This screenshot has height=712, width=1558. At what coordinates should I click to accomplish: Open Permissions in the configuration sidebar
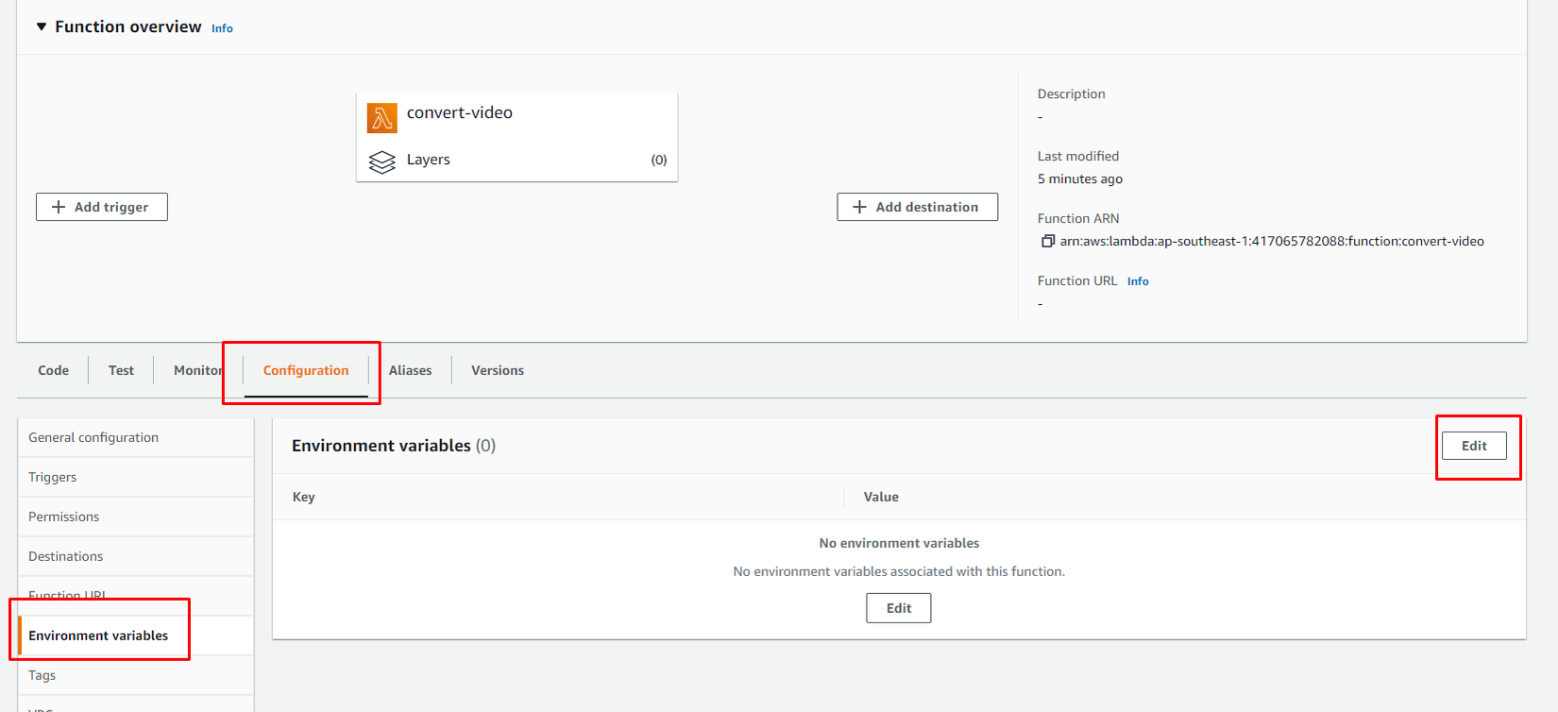coord(63,517)
